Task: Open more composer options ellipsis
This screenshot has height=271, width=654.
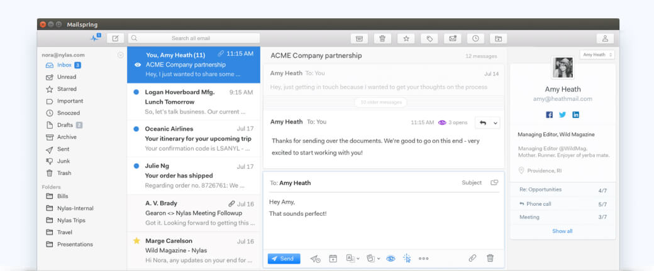Action: pos(423,258)
